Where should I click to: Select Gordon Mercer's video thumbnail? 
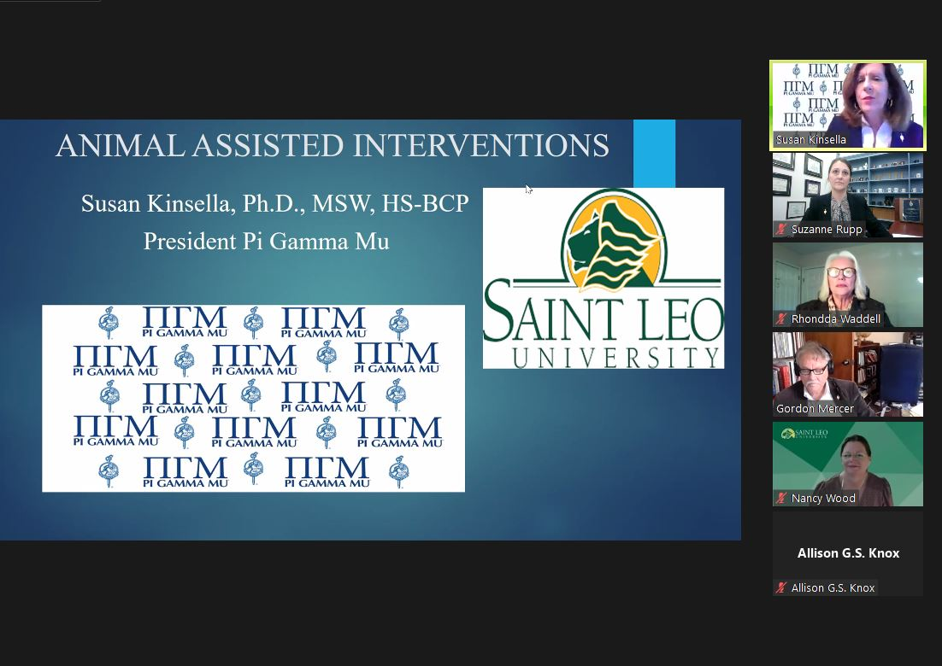[847, 373]
